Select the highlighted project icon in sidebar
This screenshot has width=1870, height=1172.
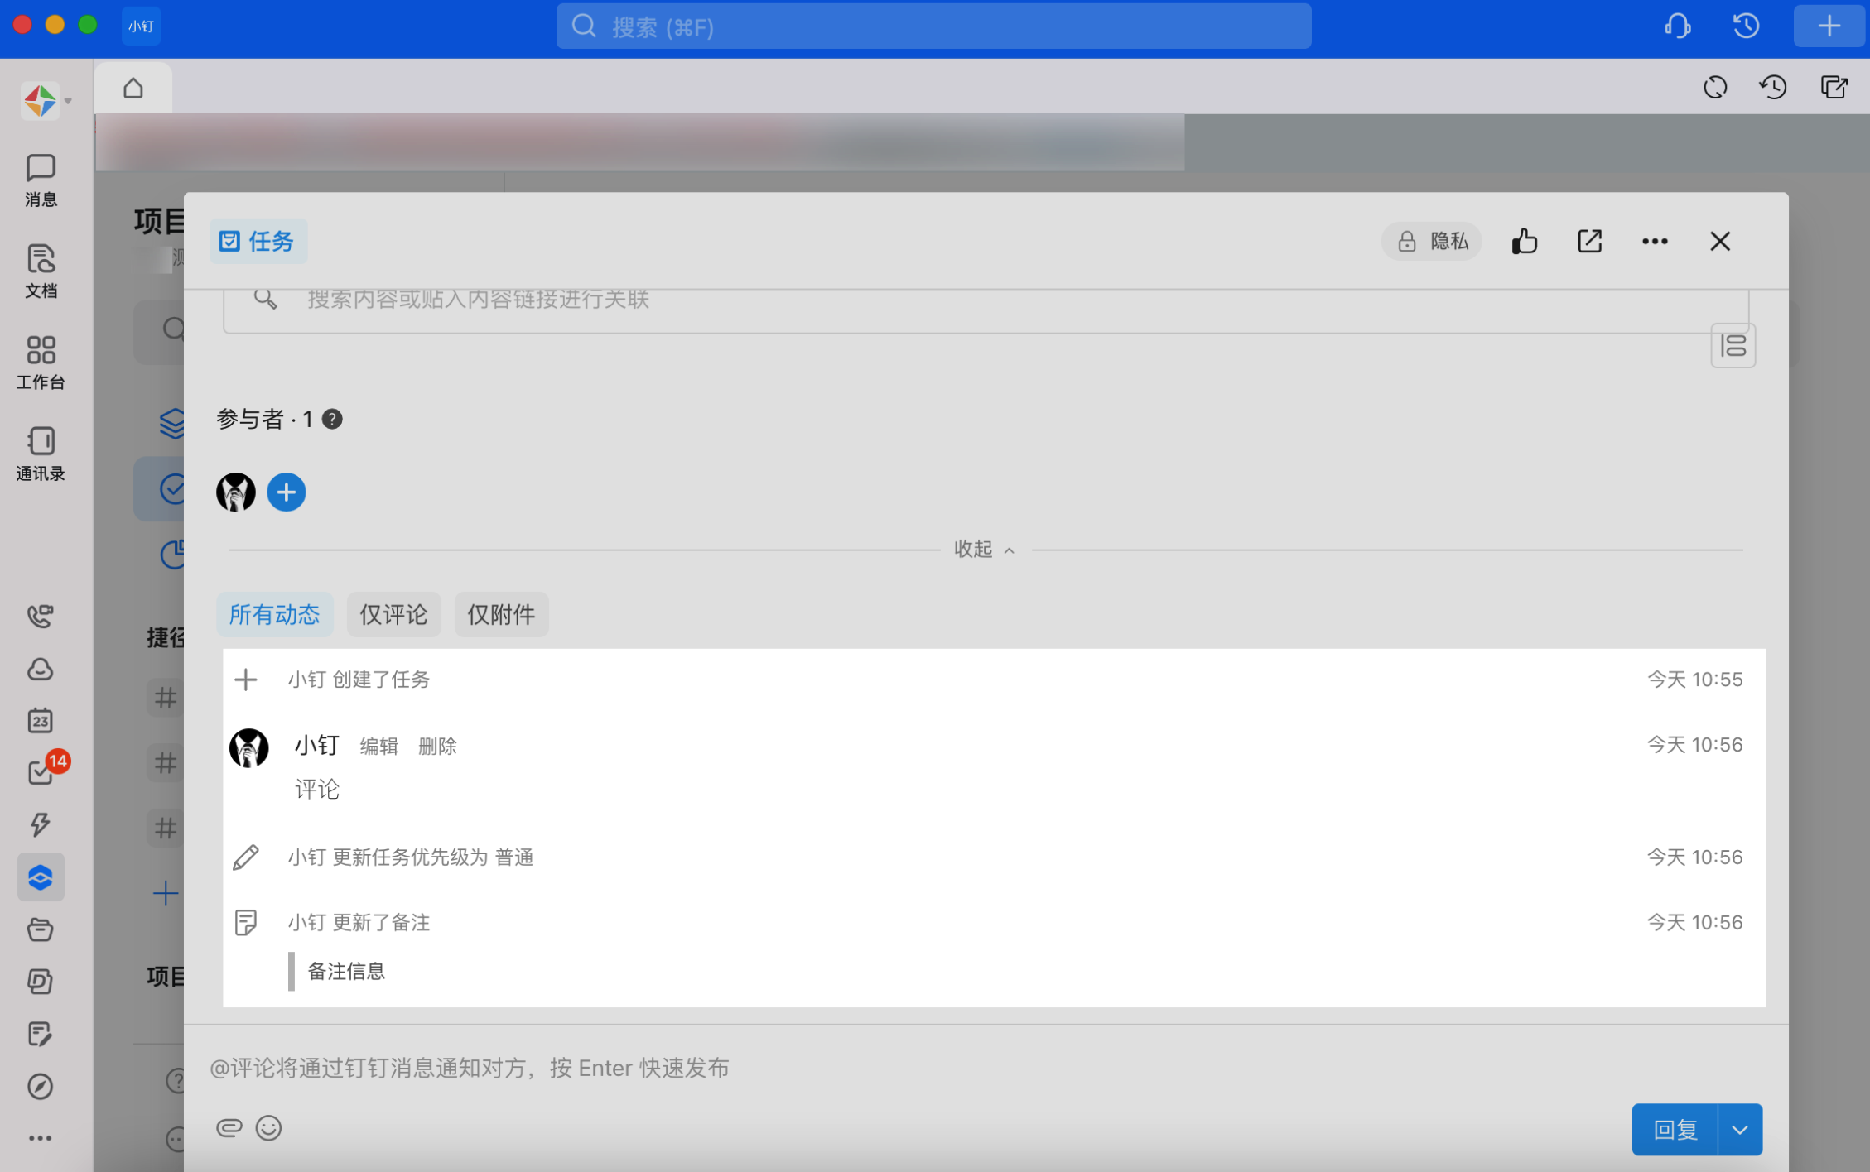tap(41, 877)
